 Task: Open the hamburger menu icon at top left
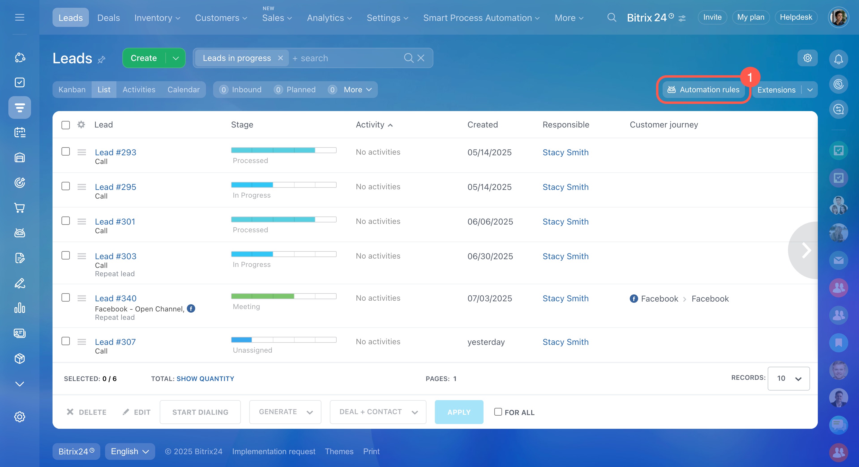coord(20,17)
